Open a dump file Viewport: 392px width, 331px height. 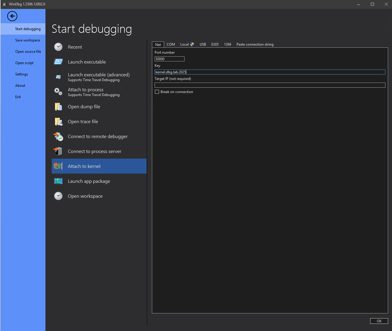coord(84,106)
